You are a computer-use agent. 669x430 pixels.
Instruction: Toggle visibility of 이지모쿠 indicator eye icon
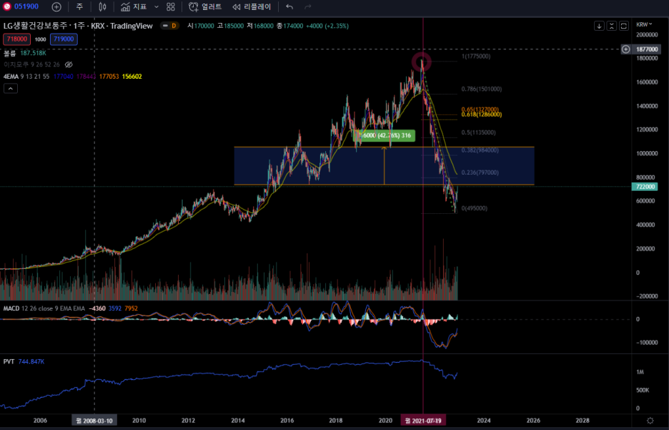point(69,64)
